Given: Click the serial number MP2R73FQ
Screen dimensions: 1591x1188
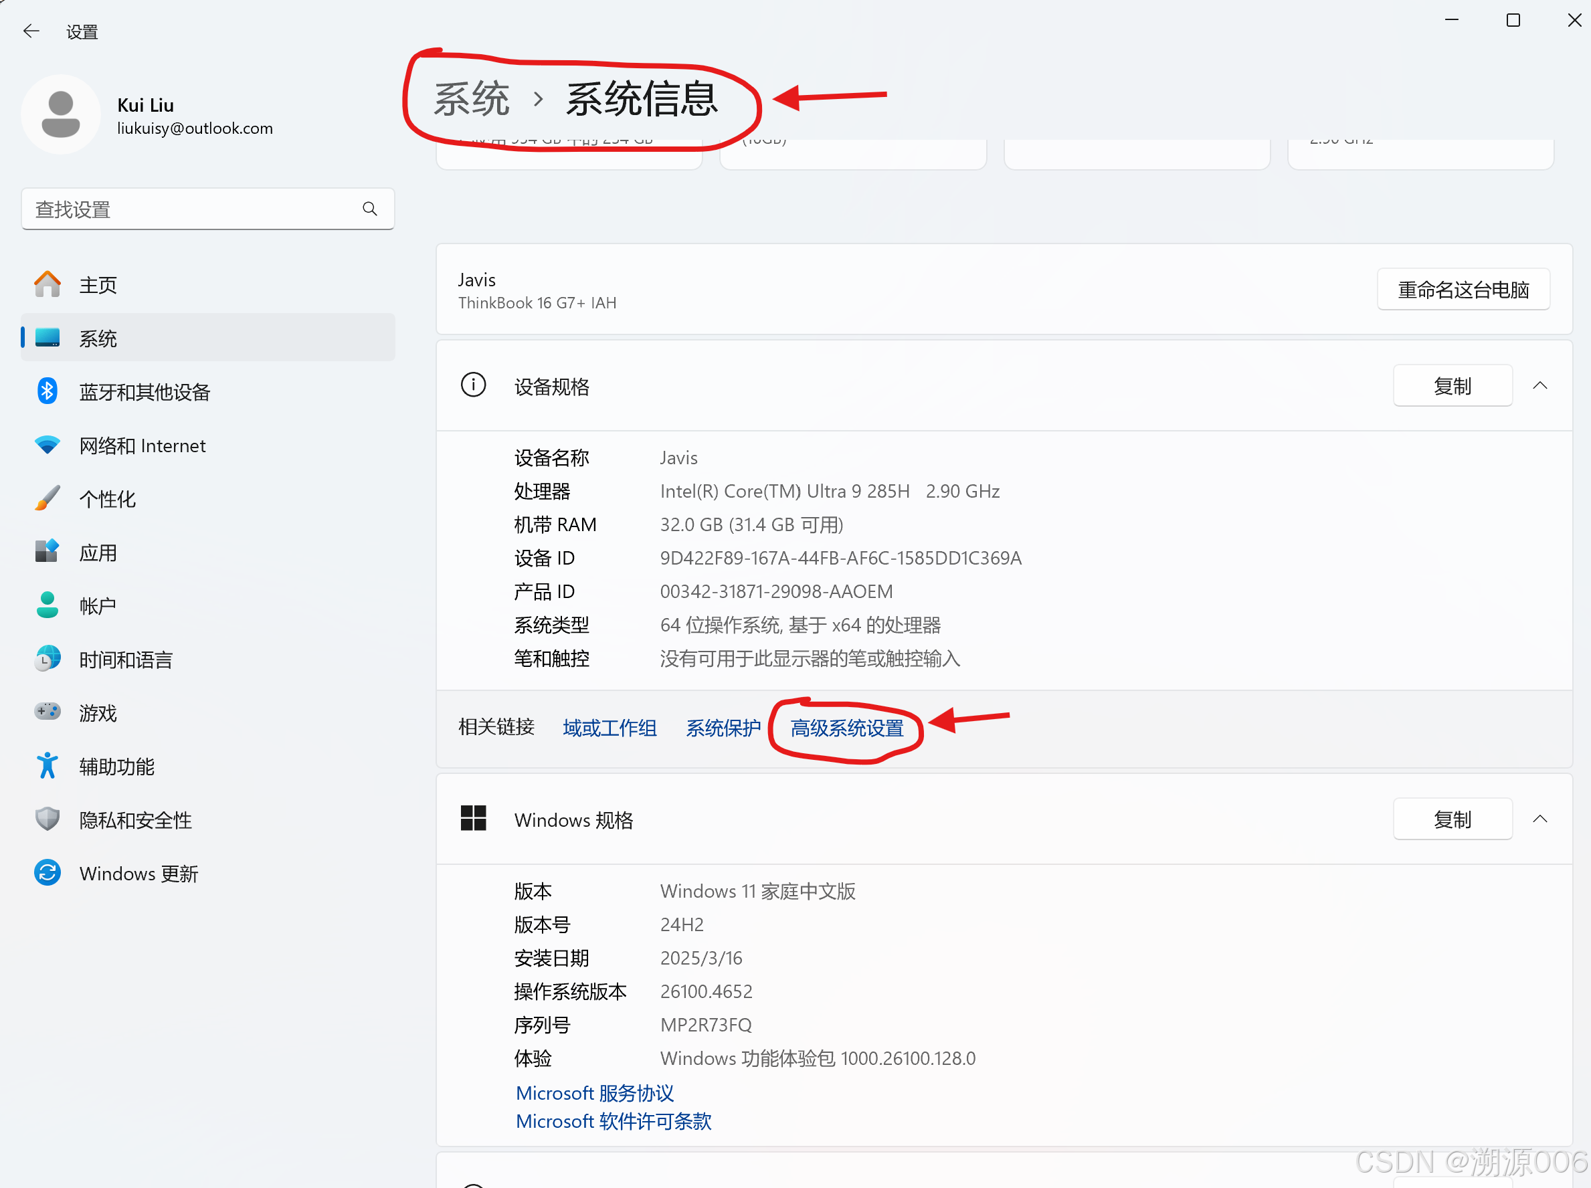Looking at the screenshot, I should tap(706, 1025).
